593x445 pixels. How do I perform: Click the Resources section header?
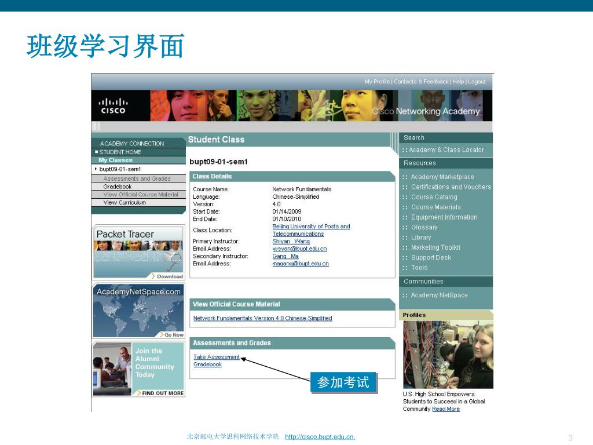(420, 163)
